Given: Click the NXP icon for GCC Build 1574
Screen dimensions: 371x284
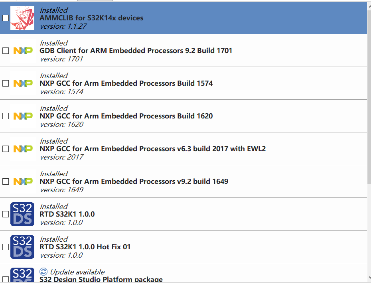Looking at the screenshot, I should click(x=22, y=83).
